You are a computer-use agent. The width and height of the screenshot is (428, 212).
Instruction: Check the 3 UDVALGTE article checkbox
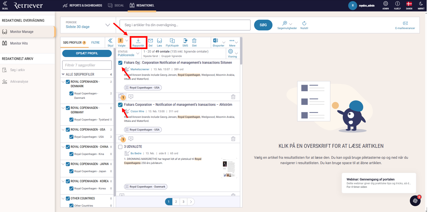(x=120, y=147)
